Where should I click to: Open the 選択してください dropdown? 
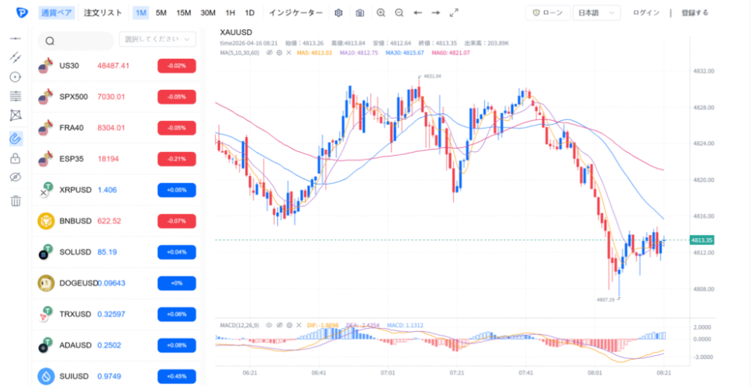[157, 39]
